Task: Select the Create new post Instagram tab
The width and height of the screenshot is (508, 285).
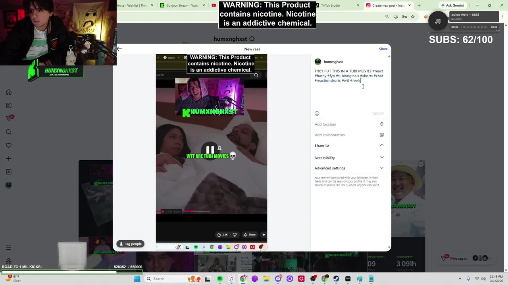Action: coord(388,6)
